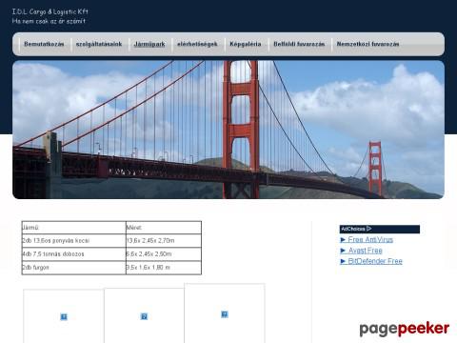
Task: Open Nemzetközi fuvarozás menu item
Action: (x=368, y=44)
